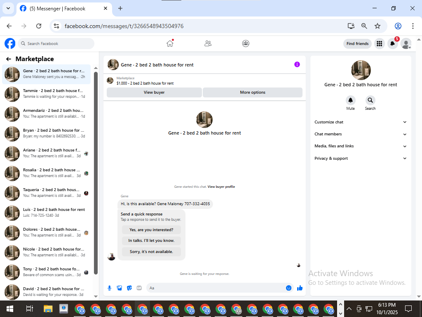Open the tab search dropdown arrow
The width and height of the screenshot is (422, 317).
point(8,8)
